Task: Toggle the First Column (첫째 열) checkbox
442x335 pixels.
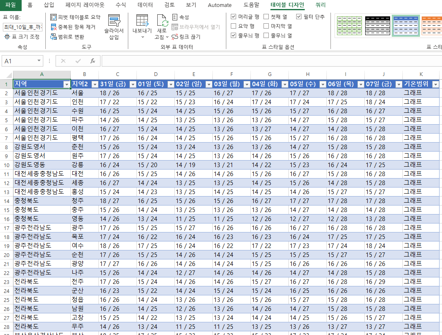Action: (x=266, y=17)
